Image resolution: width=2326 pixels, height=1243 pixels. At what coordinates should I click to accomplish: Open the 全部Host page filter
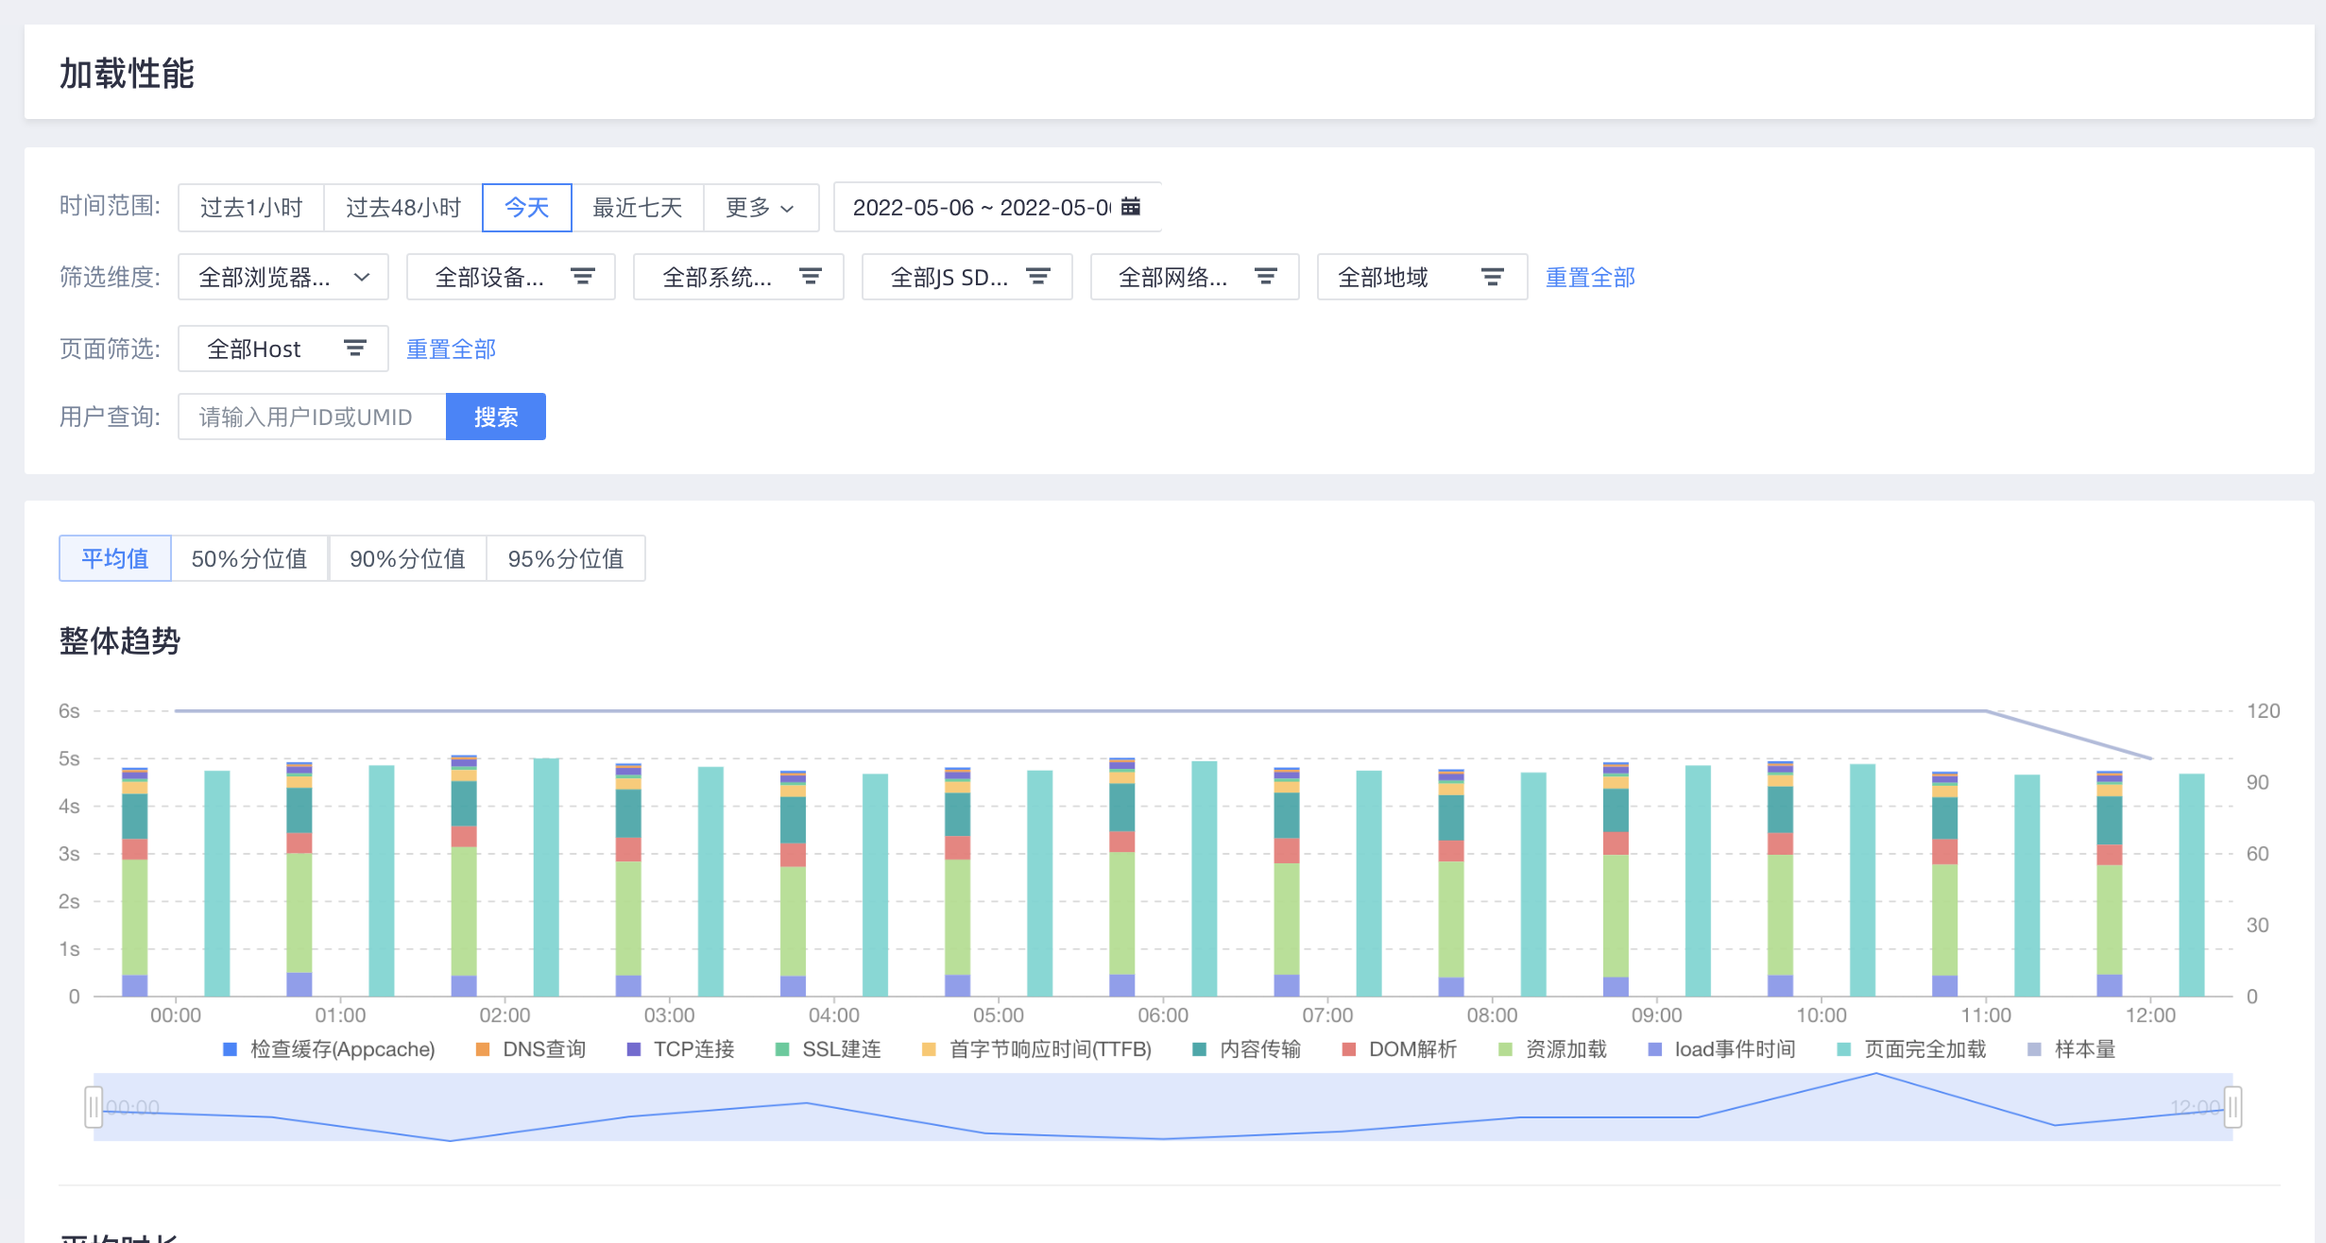pyautogui.click(x=283, y=349)
